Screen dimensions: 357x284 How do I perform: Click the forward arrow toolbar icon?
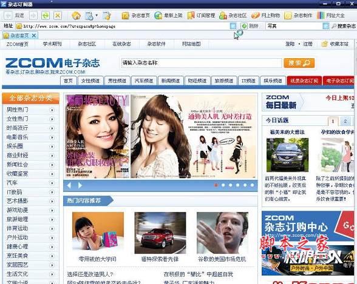coord(33,15)
